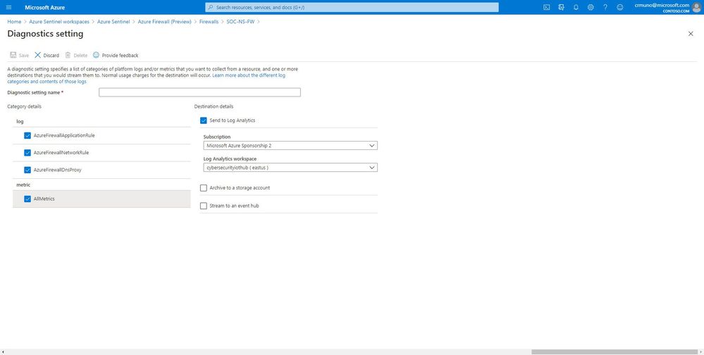This screenshot has width=704, height=355.
Task: Go to Home breadcrumb
Action: tap(14, 22)
